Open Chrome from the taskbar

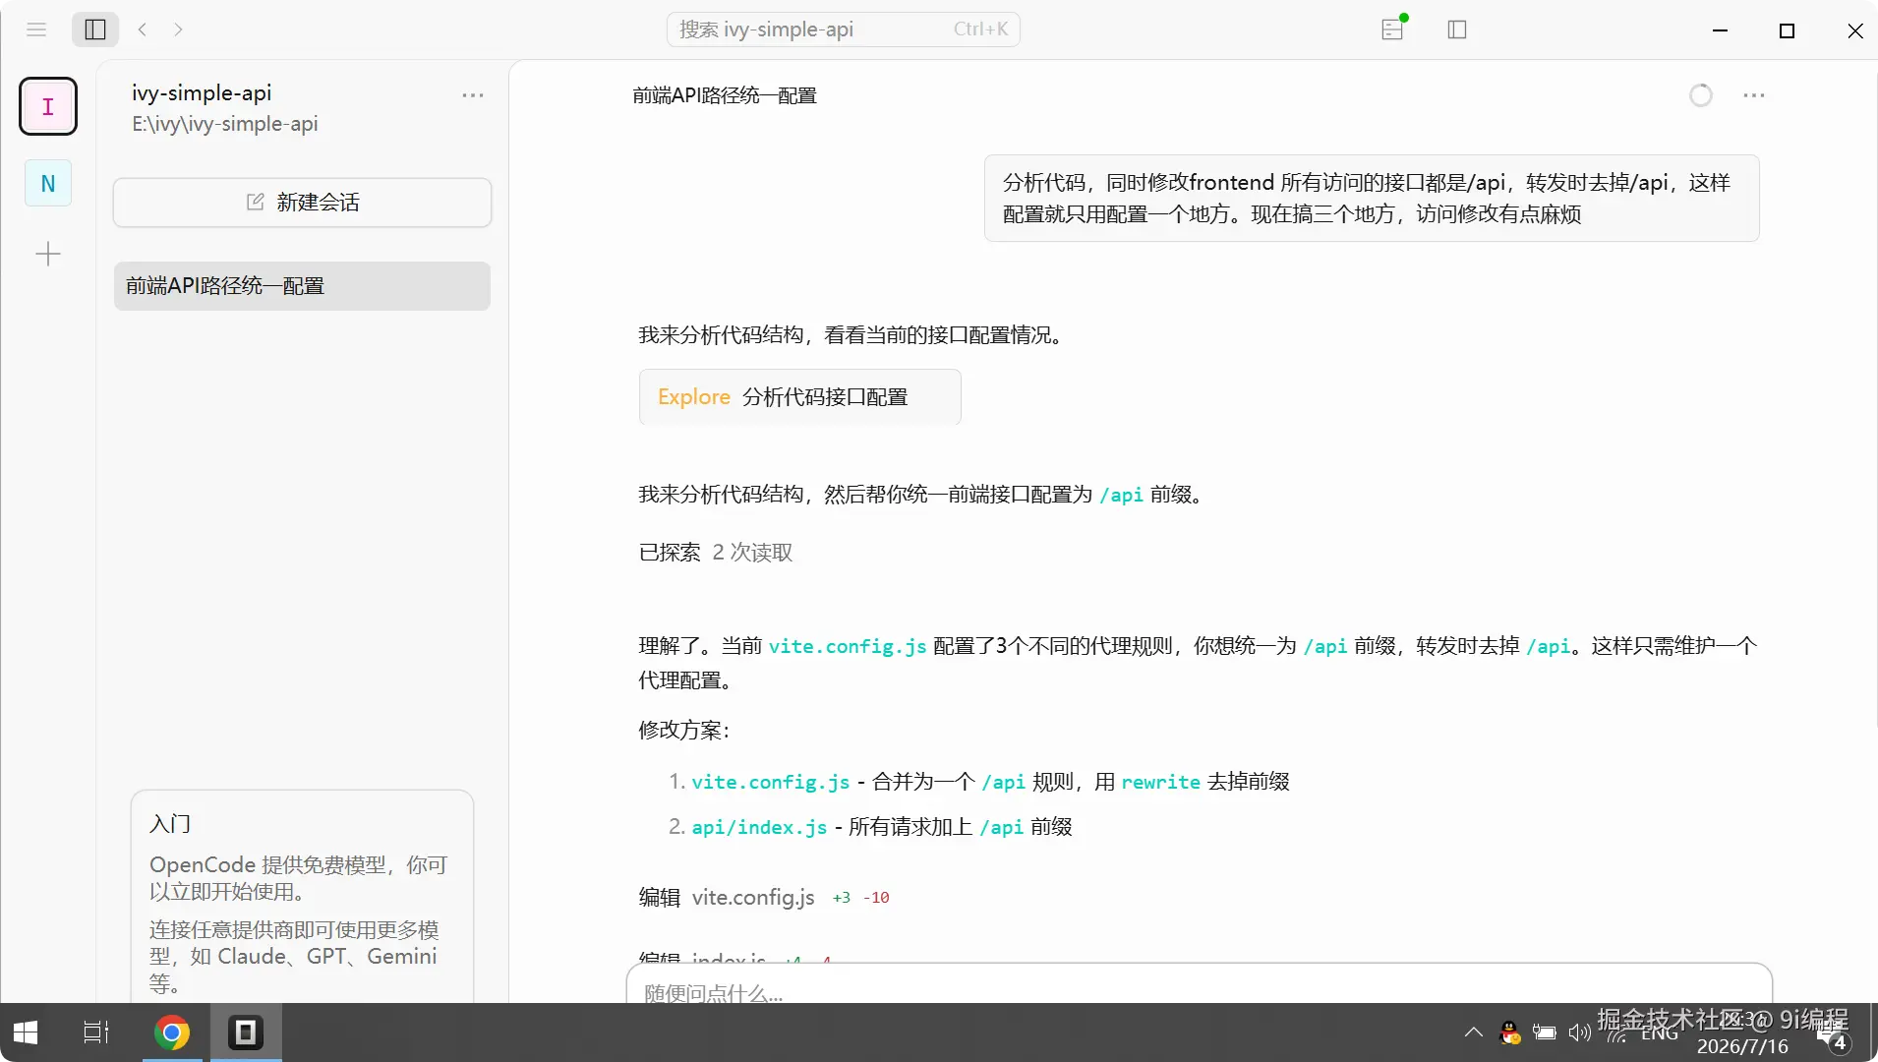coord(172,1032)
